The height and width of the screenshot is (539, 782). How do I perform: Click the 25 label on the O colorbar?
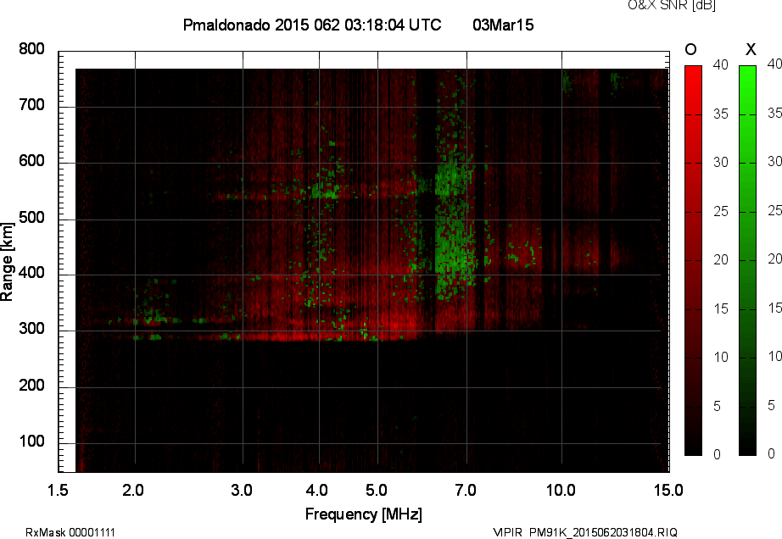point(720,211)
